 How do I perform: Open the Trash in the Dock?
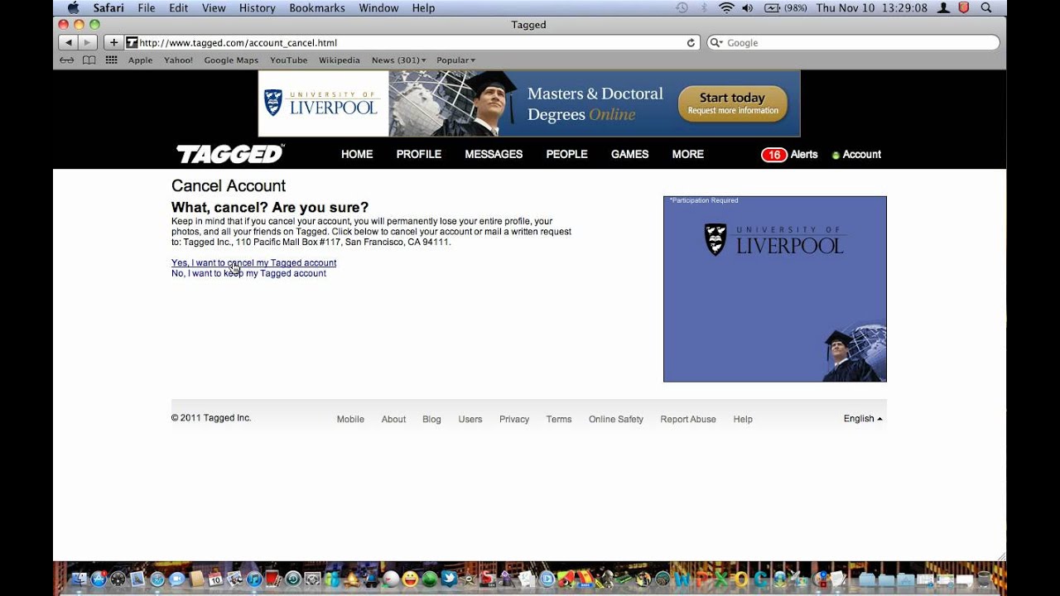pos(984,579)
